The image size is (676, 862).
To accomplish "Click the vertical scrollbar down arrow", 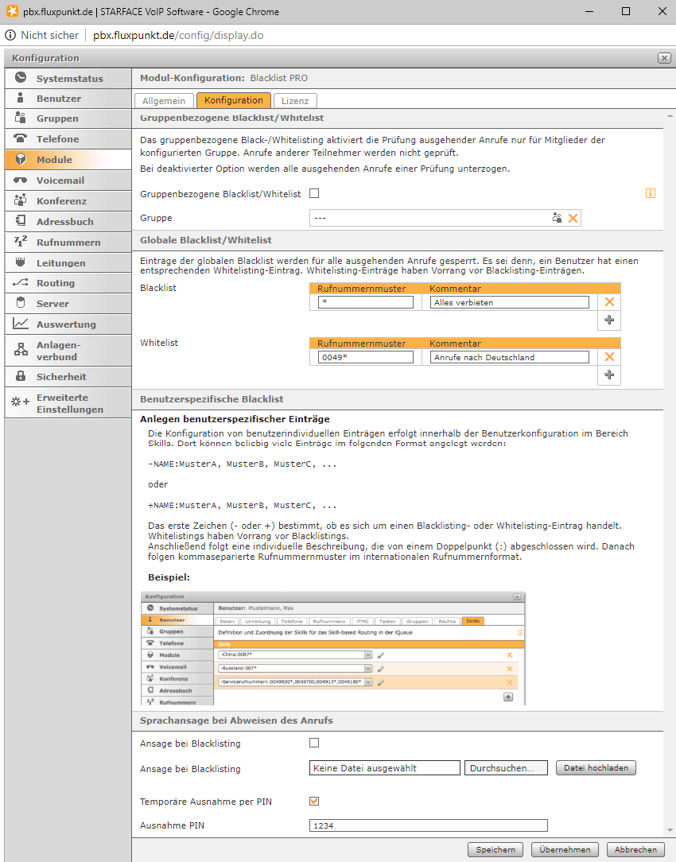I will [670, 830].
